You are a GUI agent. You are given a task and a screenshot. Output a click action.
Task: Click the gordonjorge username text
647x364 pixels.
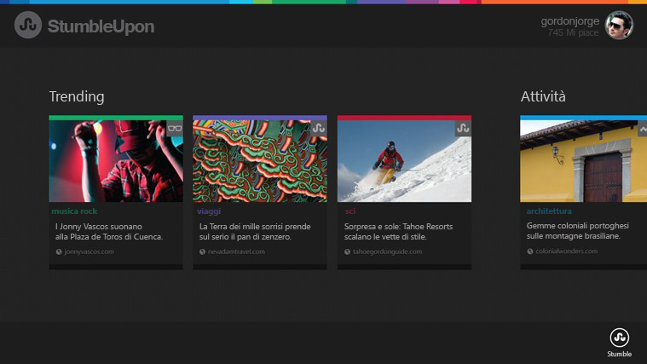570,21
